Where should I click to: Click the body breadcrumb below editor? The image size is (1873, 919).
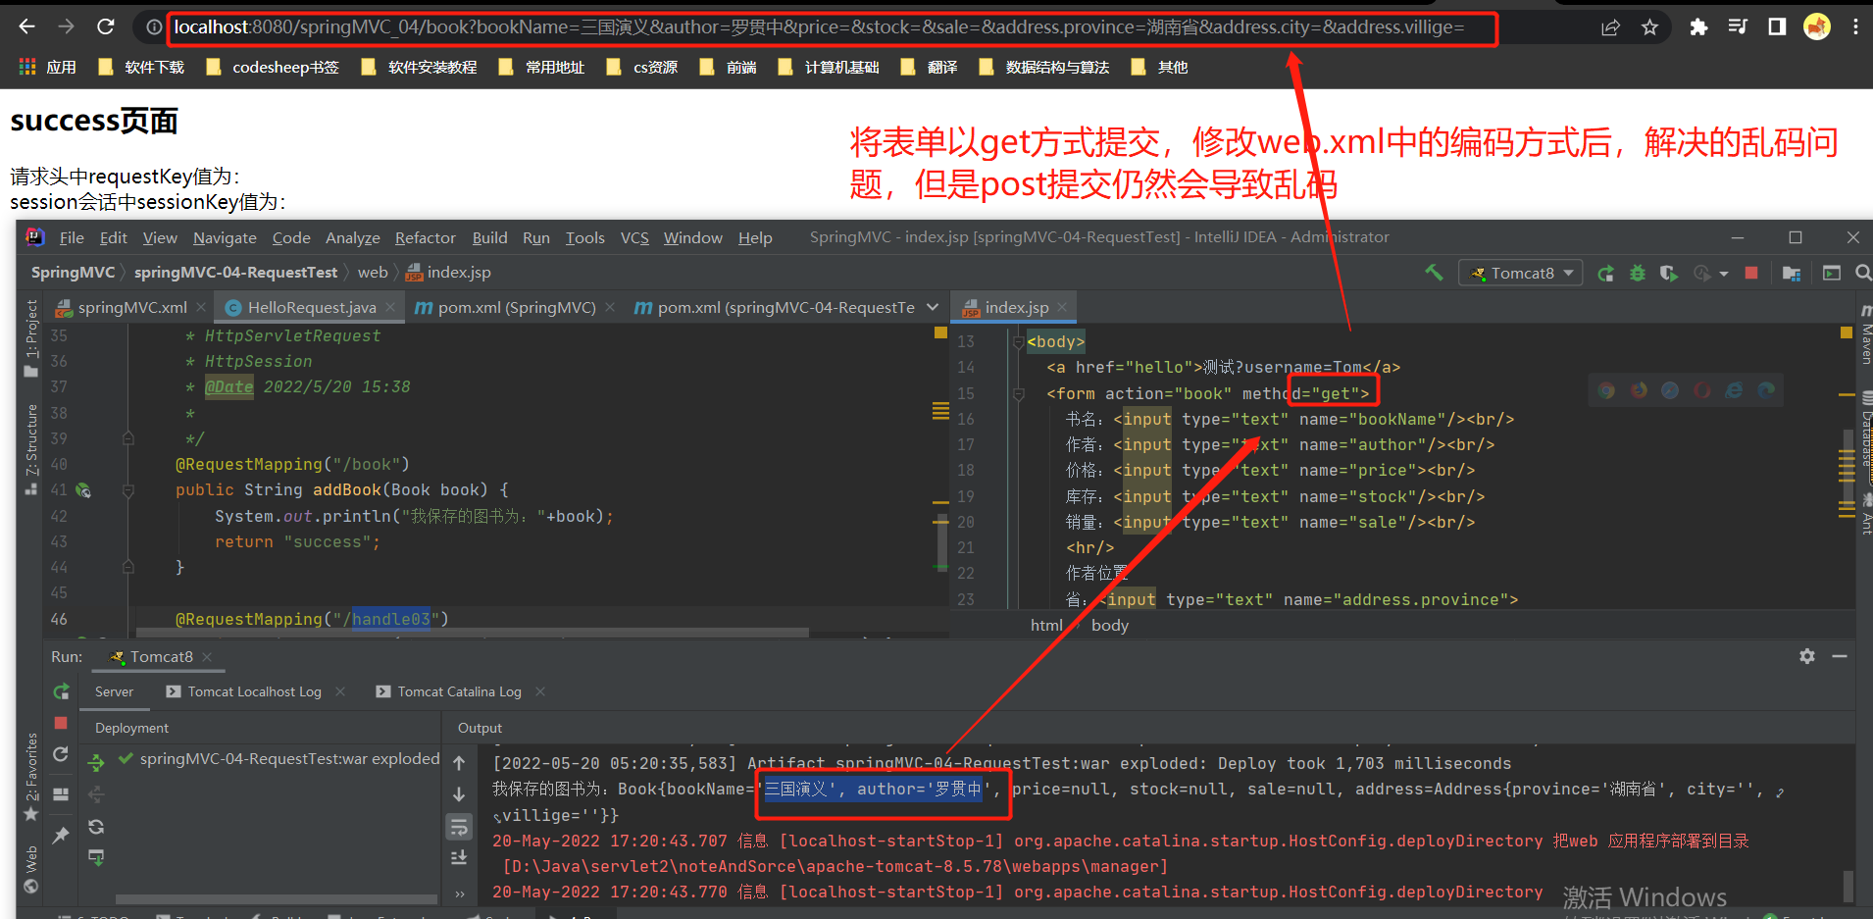tap(1110, 626)
